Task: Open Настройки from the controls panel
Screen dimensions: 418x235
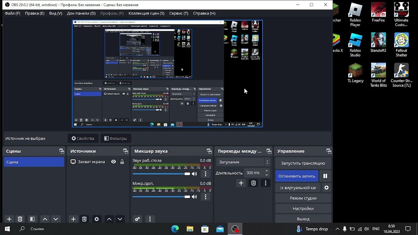Action: (x=303, y=209)
